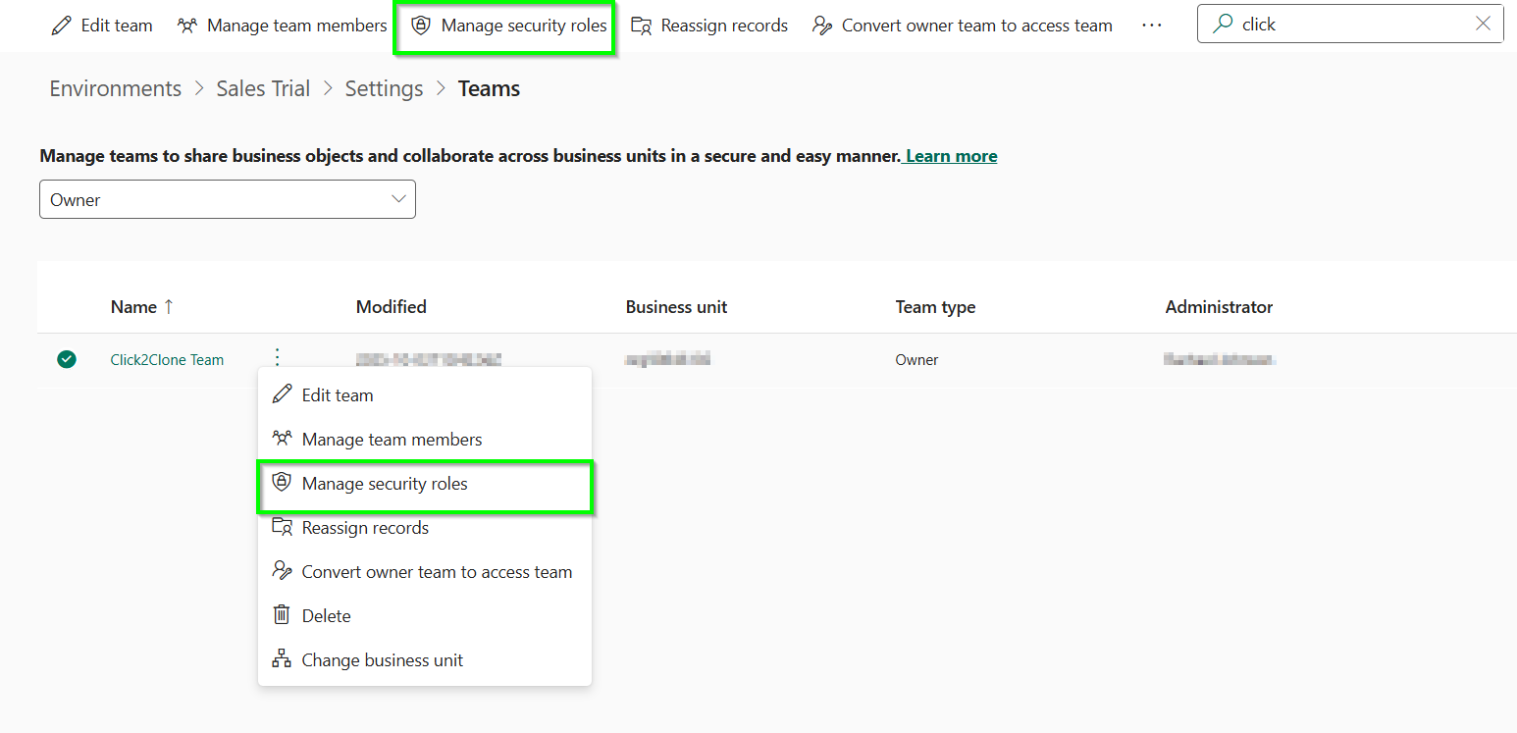Open the Click2Clone Team name link
Viewport: 1517px width, 733px height.
(x=167, y=360)
